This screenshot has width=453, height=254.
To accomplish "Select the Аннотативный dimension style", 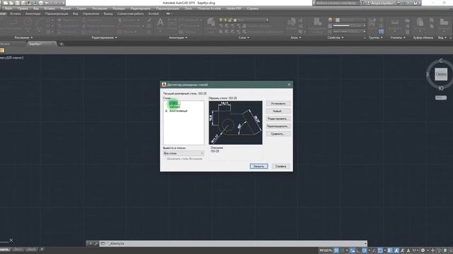I will pos(178,111).
